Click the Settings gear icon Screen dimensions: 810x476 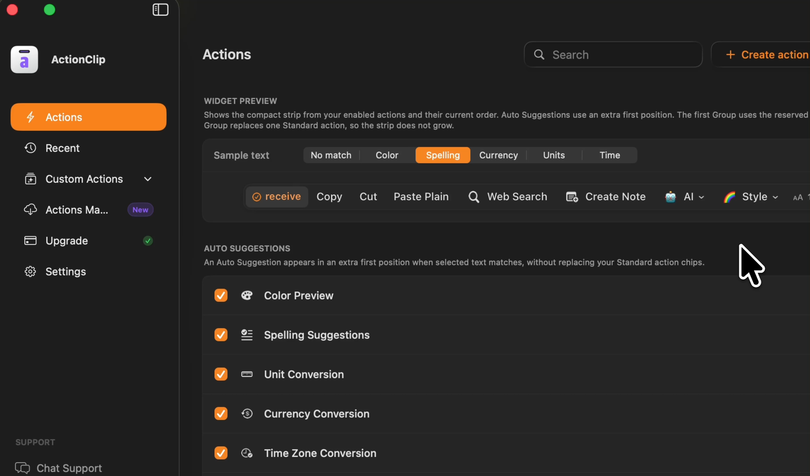pos(30,272)
